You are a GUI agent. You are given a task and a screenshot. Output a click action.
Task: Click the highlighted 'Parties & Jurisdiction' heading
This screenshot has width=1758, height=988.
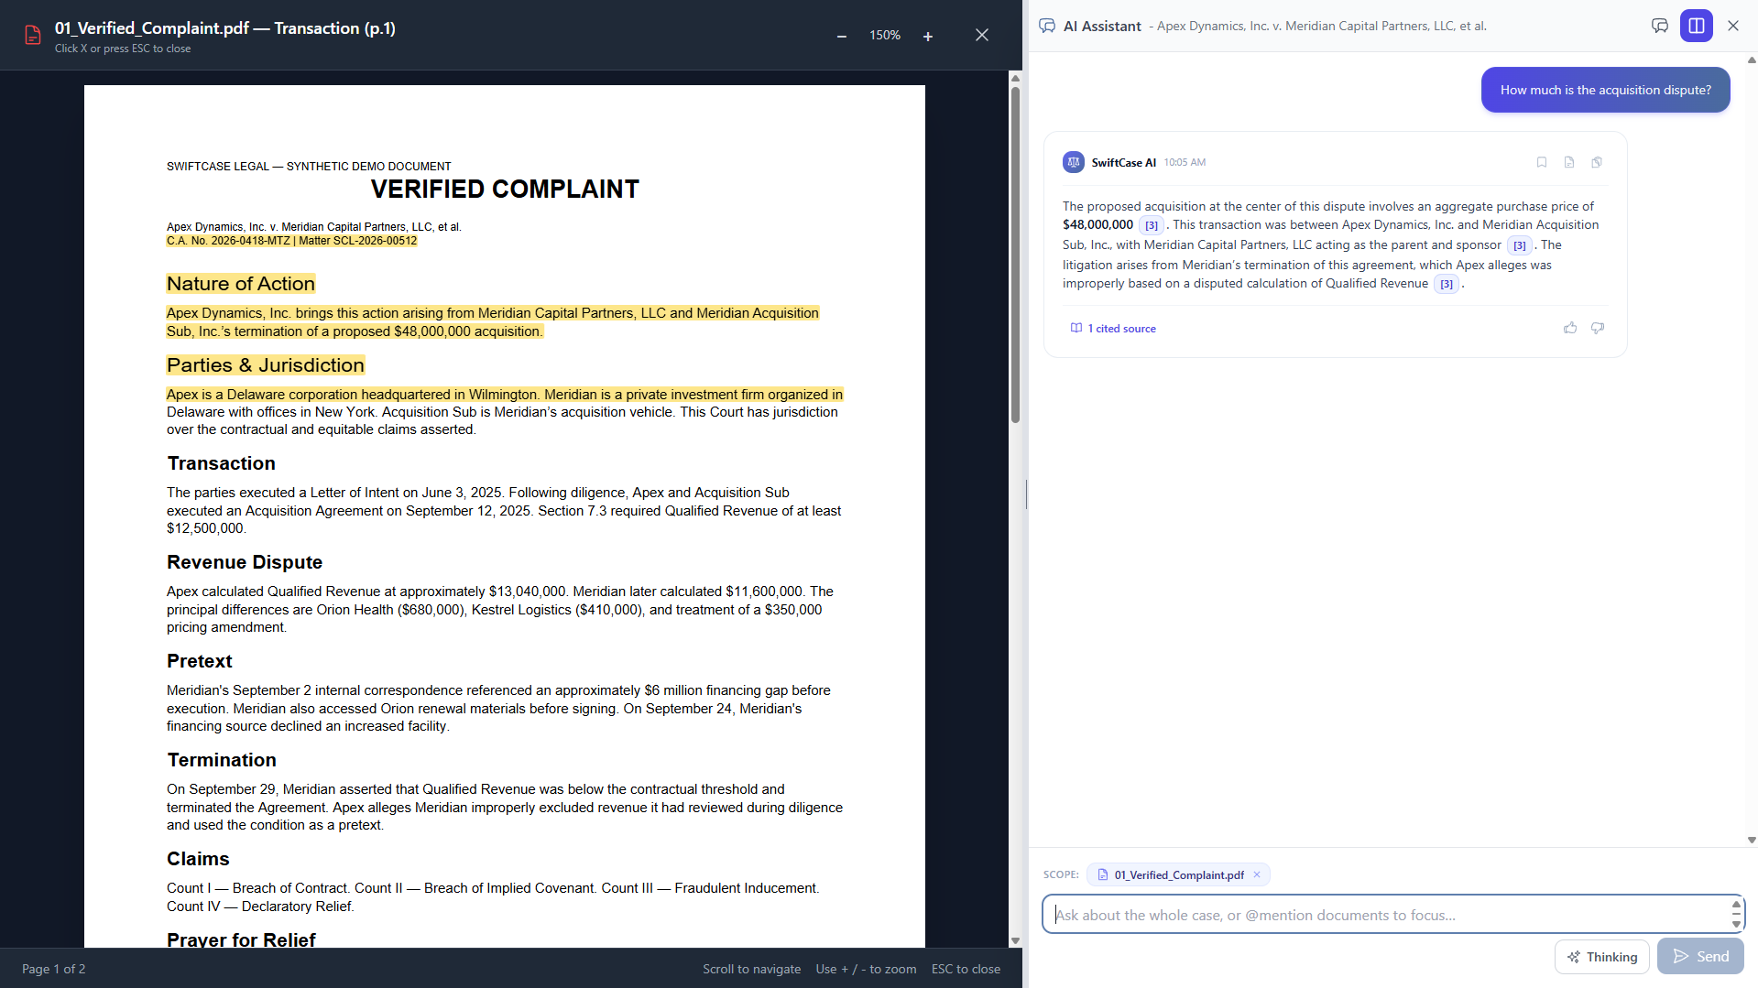click(x=265, y=365)
